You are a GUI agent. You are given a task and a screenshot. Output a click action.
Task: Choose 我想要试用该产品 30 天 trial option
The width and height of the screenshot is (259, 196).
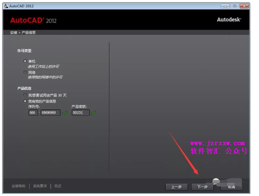[25, 95]
